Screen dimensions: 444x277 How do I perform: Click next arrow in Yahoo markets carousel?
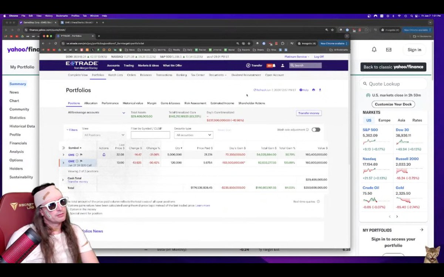(x=397, y=216)
